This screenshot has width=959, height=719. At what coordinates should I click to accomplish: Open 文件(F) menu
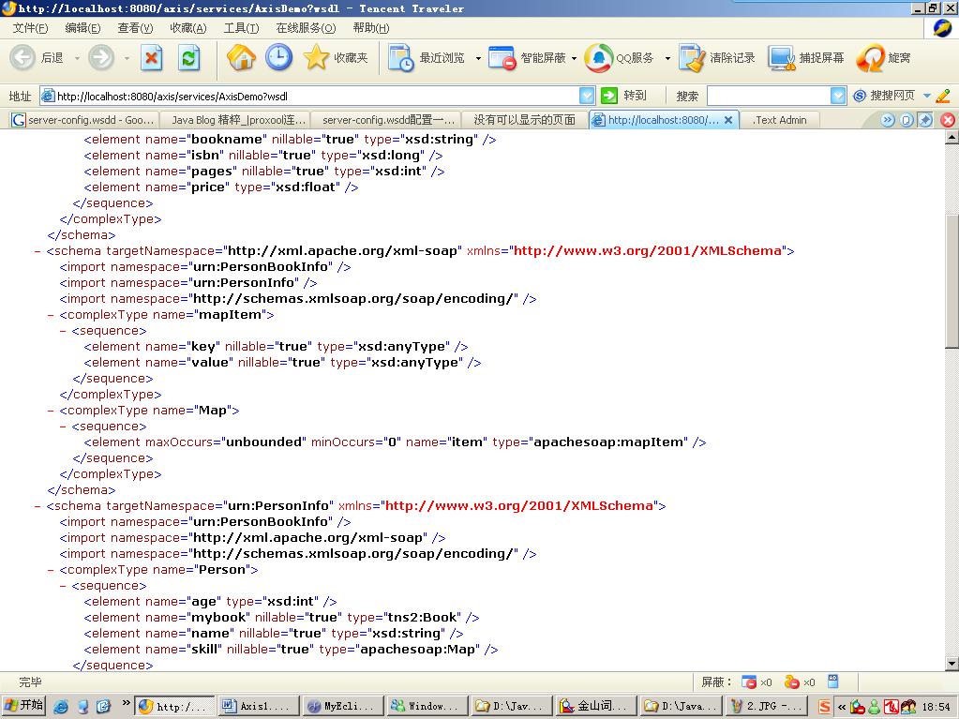coord(30,28)
